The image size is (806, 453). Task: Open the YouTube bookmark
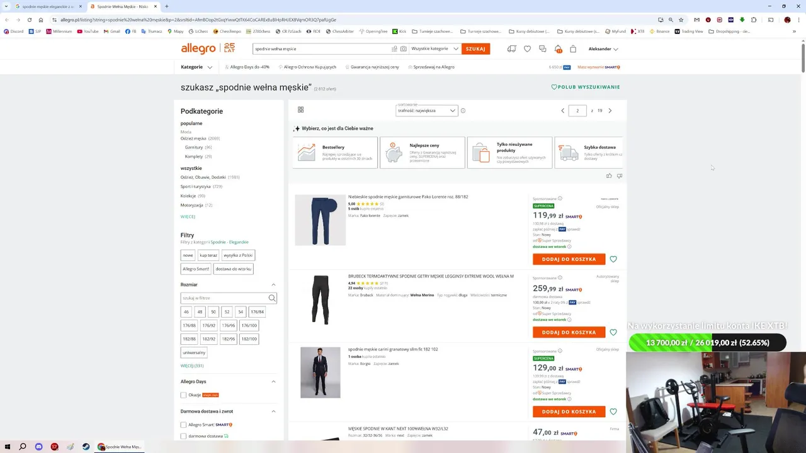tap(88, 31)
